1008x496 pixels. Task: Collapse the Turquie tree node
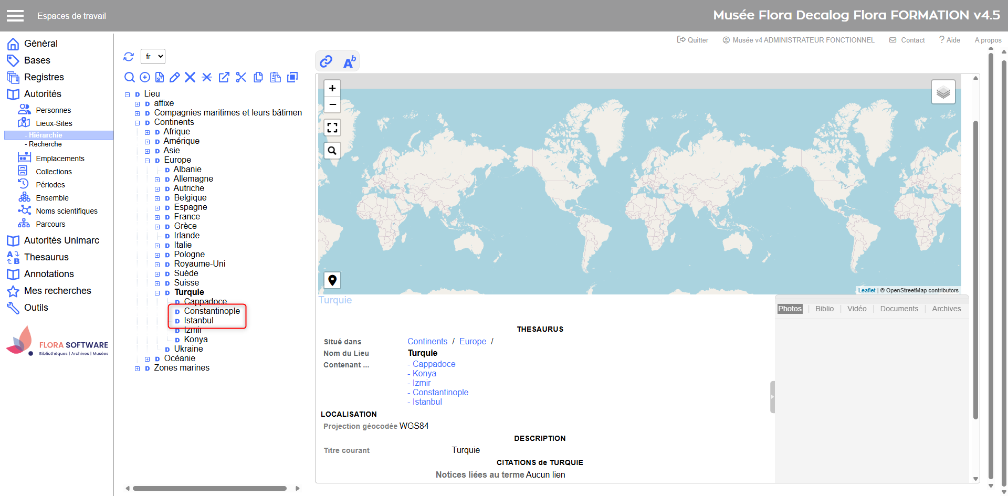pos(157,293)
